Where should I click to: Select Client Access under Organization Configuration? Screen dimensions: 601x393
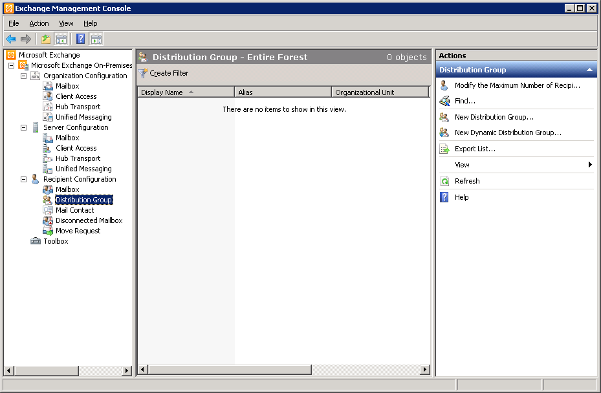coord(76,96)
